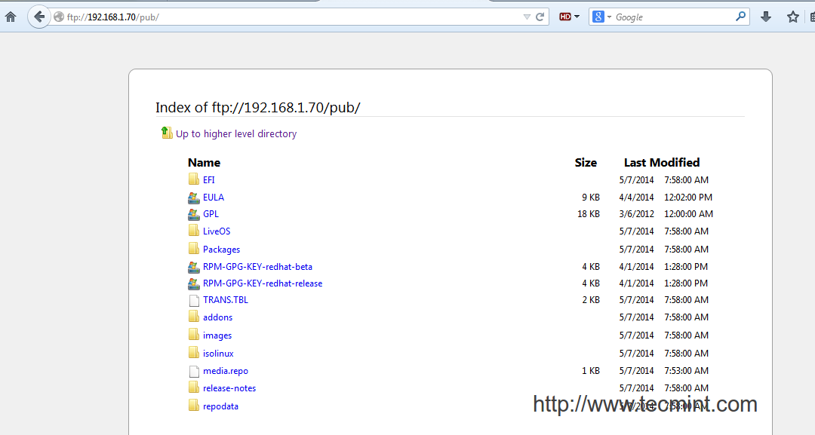815x435 pixels.
Task: Choose search engine via Google icon dropdown
Action: tap(602, 17)
